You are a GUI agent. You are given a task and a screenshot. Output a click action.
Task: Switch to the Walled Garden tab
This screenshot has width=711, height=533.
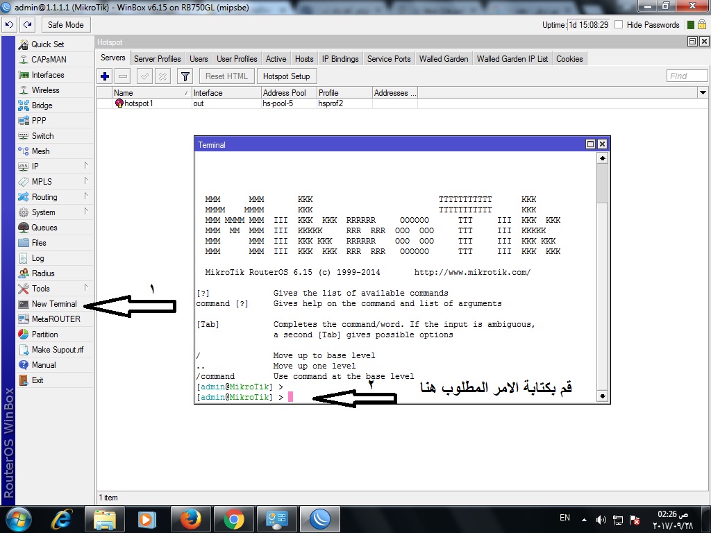tap(444, 59)
